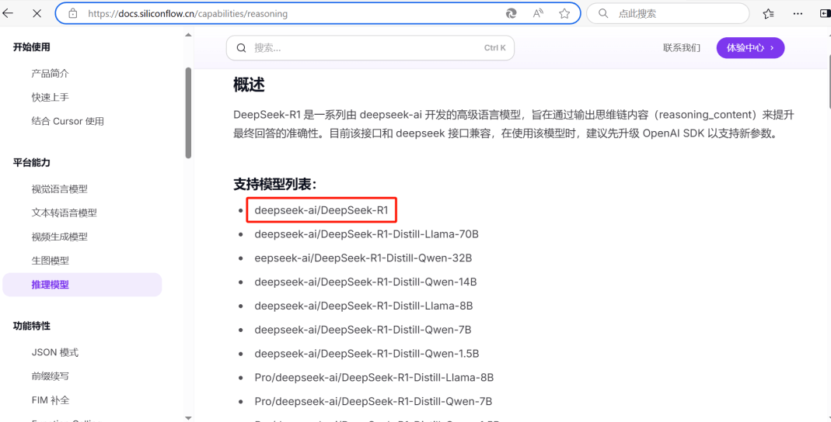Click 'deepseek-ai/DeepSeek-R1-Distill-Qwen-14B'

pos(365,282)
